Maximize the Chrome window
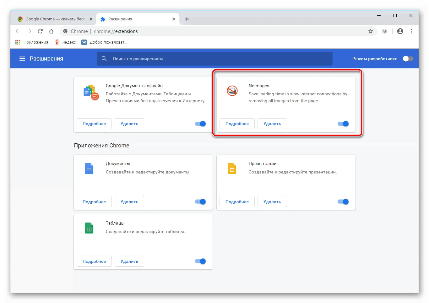This screenshot has height=303, width=429. pos(395,16)
